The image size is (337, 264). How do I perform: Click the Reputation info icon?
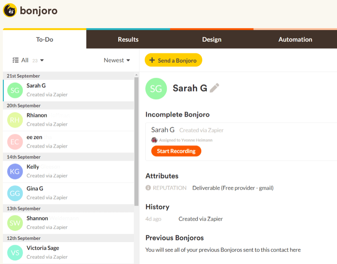(x=148, y=188)
